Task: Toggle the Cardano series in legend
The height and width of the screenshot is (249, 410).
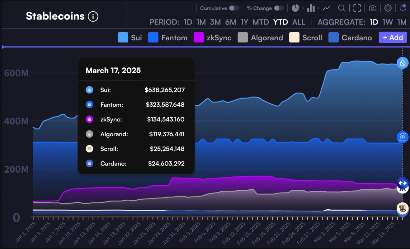Action: pos(350,38)
